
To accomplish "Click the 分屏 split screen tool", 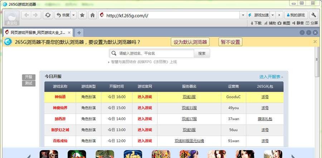I will click(312, 23).
